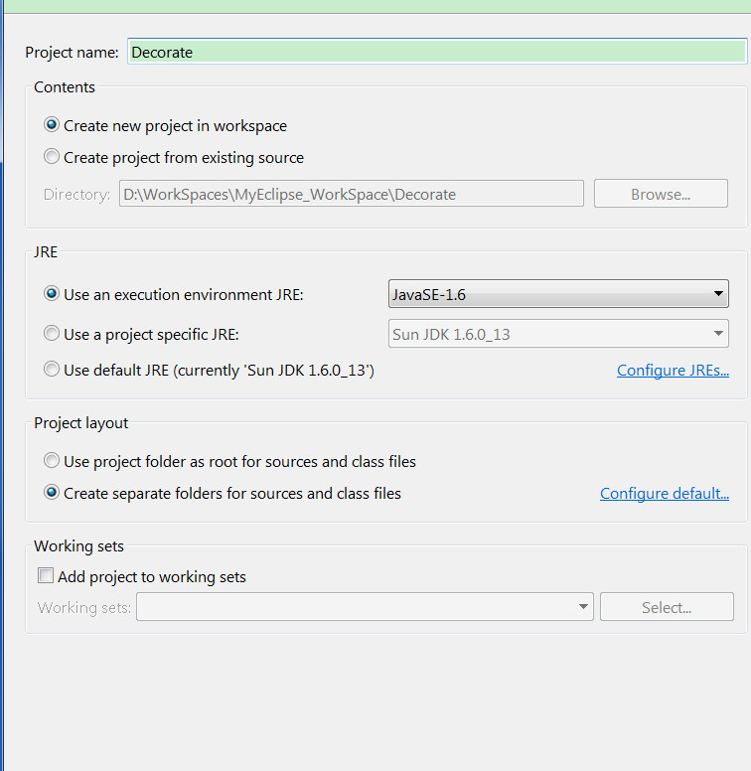Open the Configure JREs link
The image size is (751, 771).
pyautogui.click(x=673, y=371)
